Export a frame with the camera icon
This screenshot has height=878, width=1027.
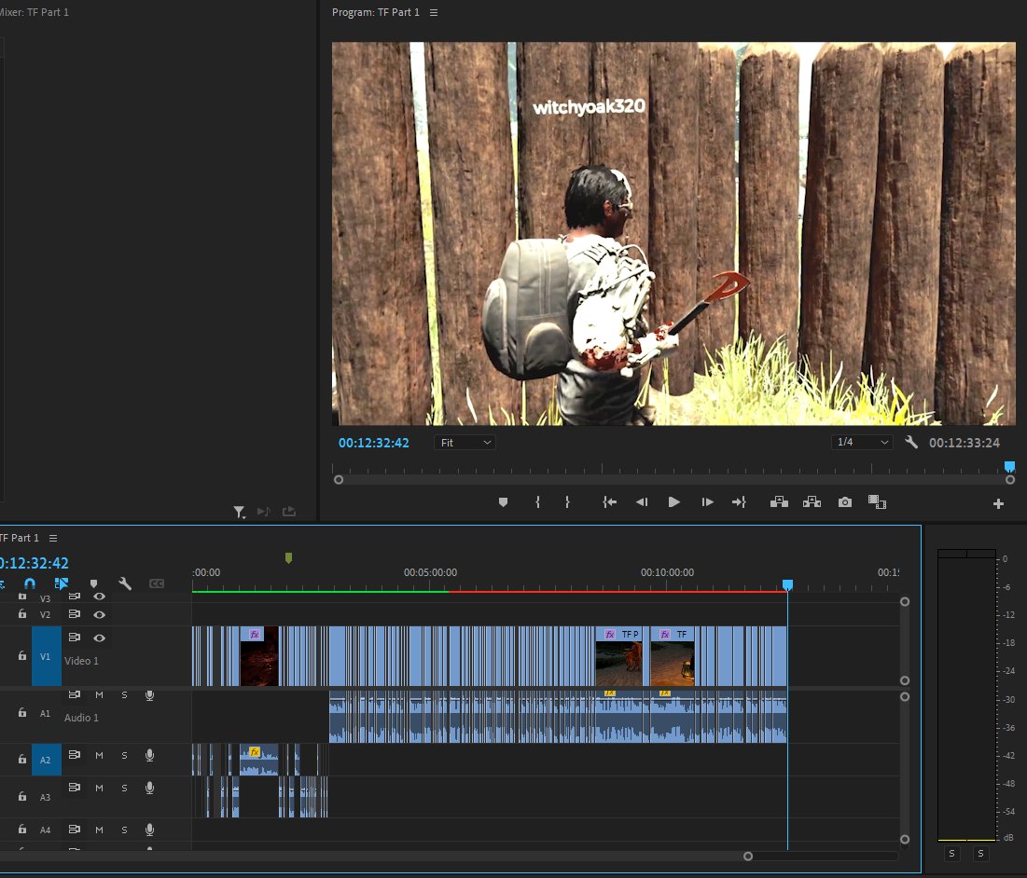click(x=845, y=502)
